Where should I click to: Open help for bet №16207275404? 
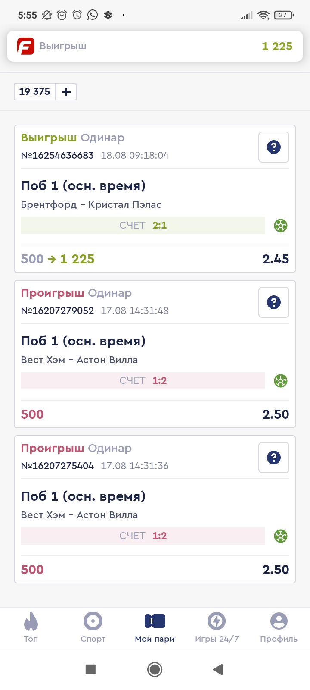[274, 458]
